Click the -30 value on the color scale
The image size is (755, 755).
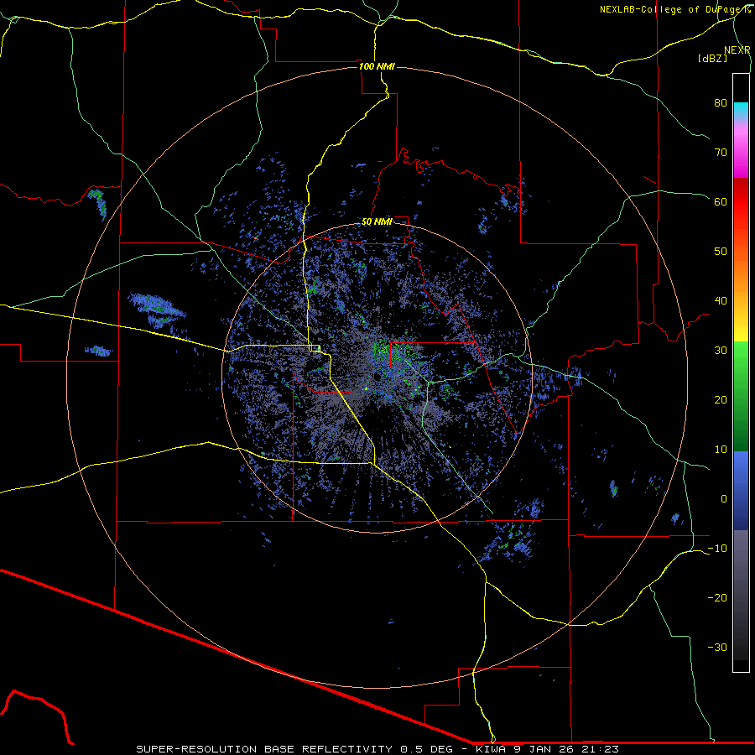(x=717, y=647)
